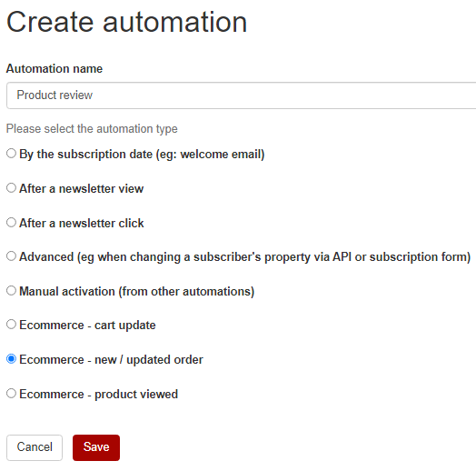The height and width of the screenshot is (471, 476).
Task: Click the '(from other automations)' label text
Action: point(186,292)
